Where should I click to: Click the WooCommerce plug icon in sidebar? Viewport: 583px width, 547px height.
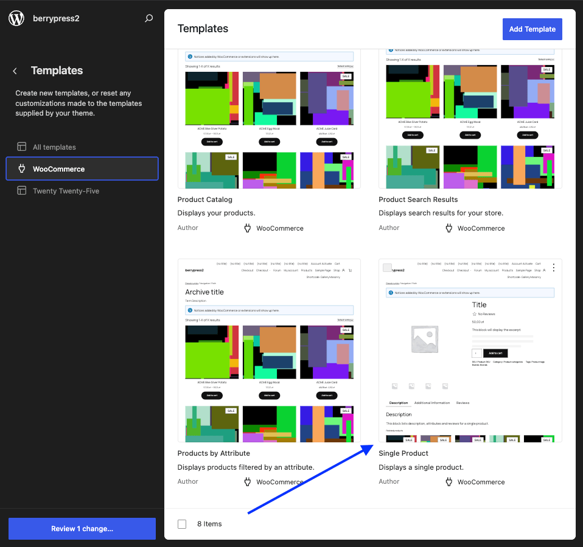tap(21, 169)
